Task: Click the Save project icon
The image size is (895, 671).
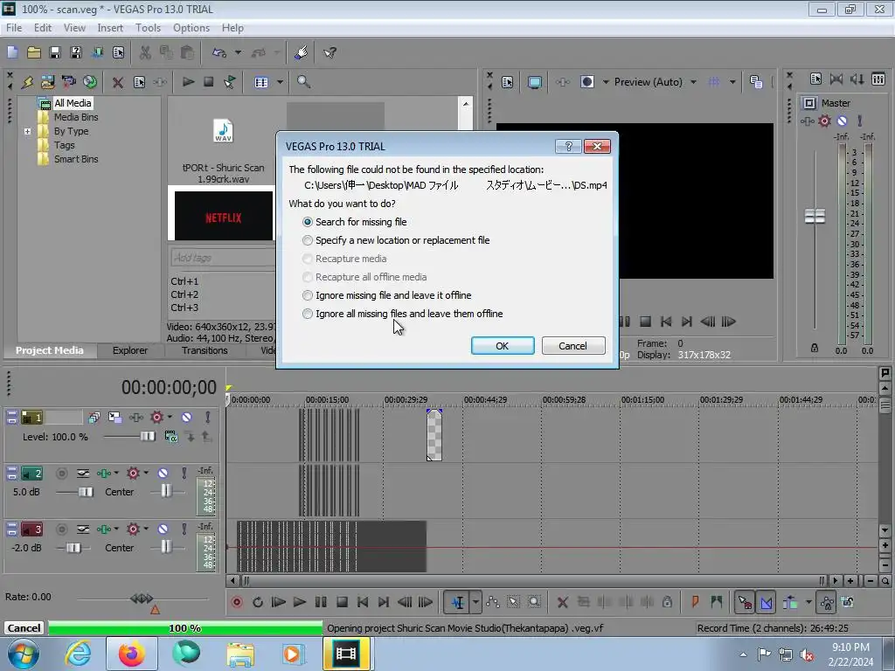Action: [x=55, y=52]
